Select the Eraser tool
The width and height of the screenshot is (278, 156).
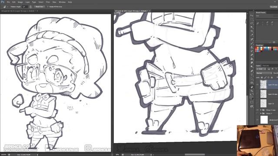point(252,55)
